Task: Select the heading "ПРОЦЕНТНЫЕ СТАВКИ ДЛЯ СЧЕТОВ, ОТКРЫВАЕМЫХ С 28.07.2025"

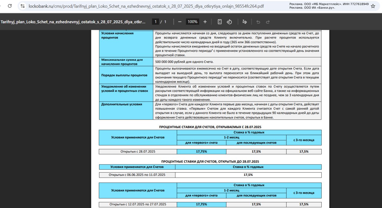Action: (x=210, y=127)
